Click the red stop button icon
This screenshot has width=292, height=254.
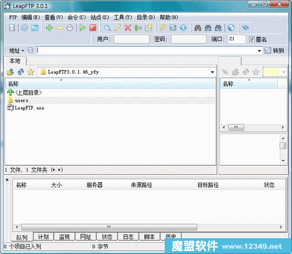pyautogui.click(x=93, y=27)
